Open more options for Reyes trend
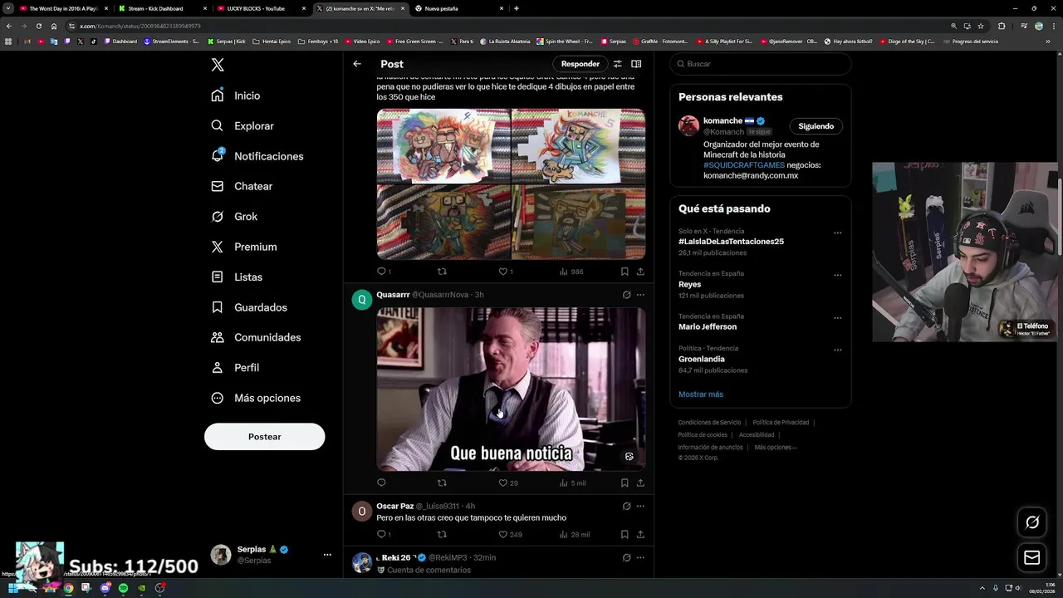The image size is (1063, 598). [838, 275]
